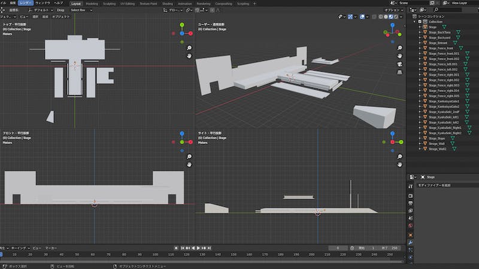Click the auto-keying record button in the timeline

coord(175,247)
